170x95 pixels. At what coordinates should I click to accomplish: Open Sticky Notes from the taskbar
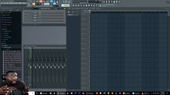(x=127, y=93)
